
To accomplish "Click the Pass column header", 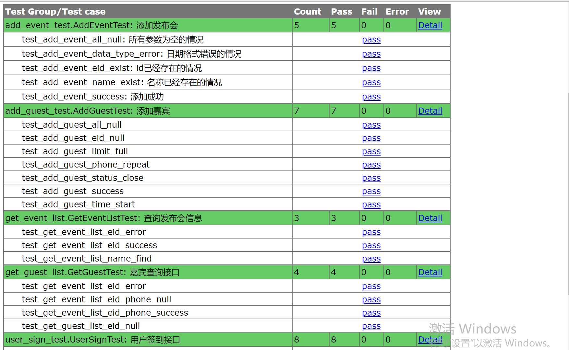I will [342, 12].
